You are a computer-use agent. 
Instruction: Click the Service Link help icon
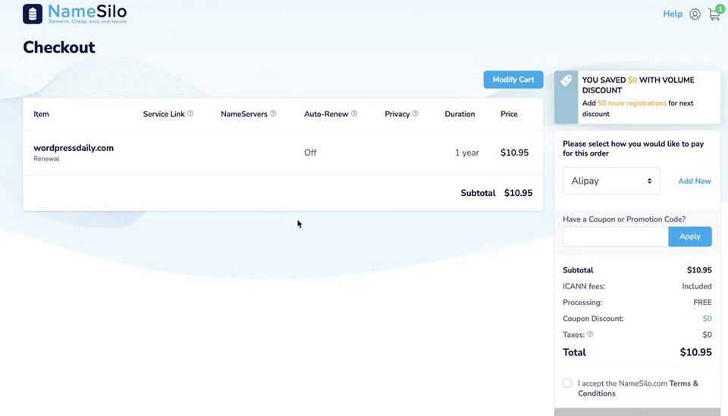(x=190, y=113)
